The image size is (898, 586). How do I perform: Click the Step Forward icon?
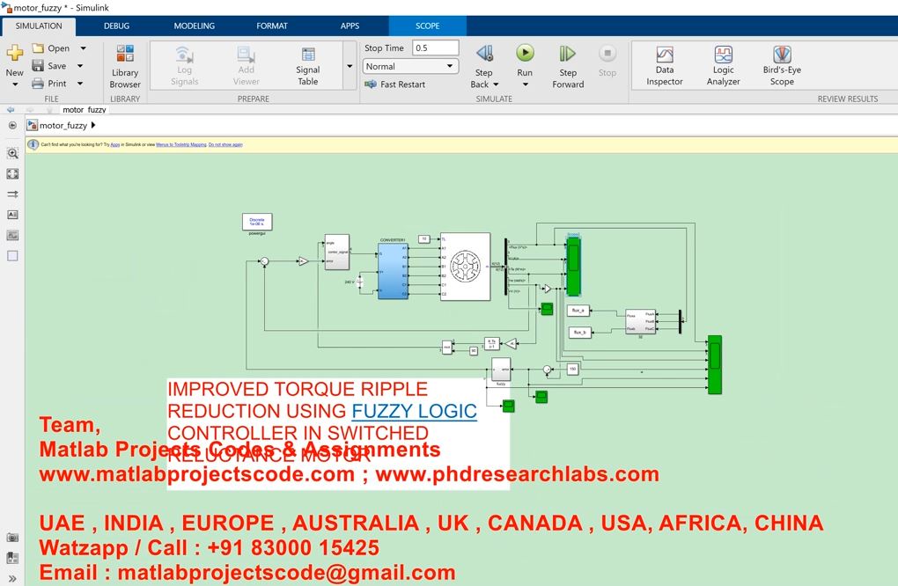[568, 55]
